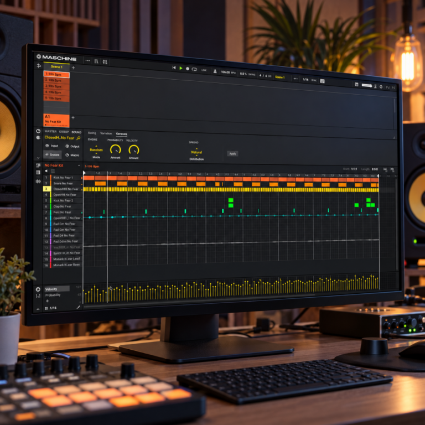Image resolution: width=425 pixels, height=425 pixels.
Task: Select the Clap No Fear sound
Action: click(x=63, y=206)
